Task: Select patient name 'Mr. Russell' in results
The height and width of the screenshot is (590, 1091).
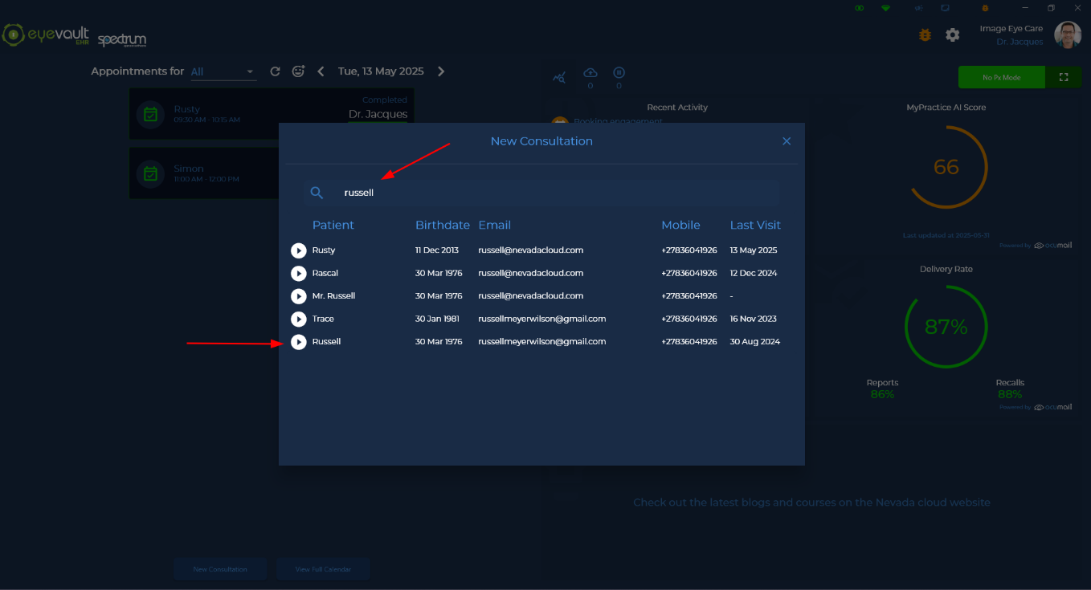Action: click(333, 296)
